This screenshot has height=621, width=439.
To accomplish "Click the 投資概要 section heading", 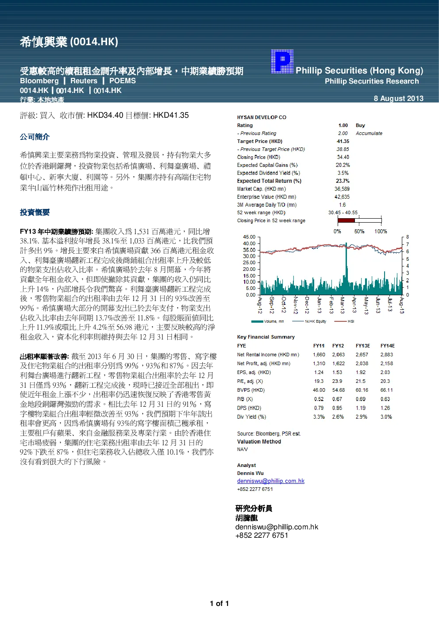I will pyautogui.click(x=35, y=212).
